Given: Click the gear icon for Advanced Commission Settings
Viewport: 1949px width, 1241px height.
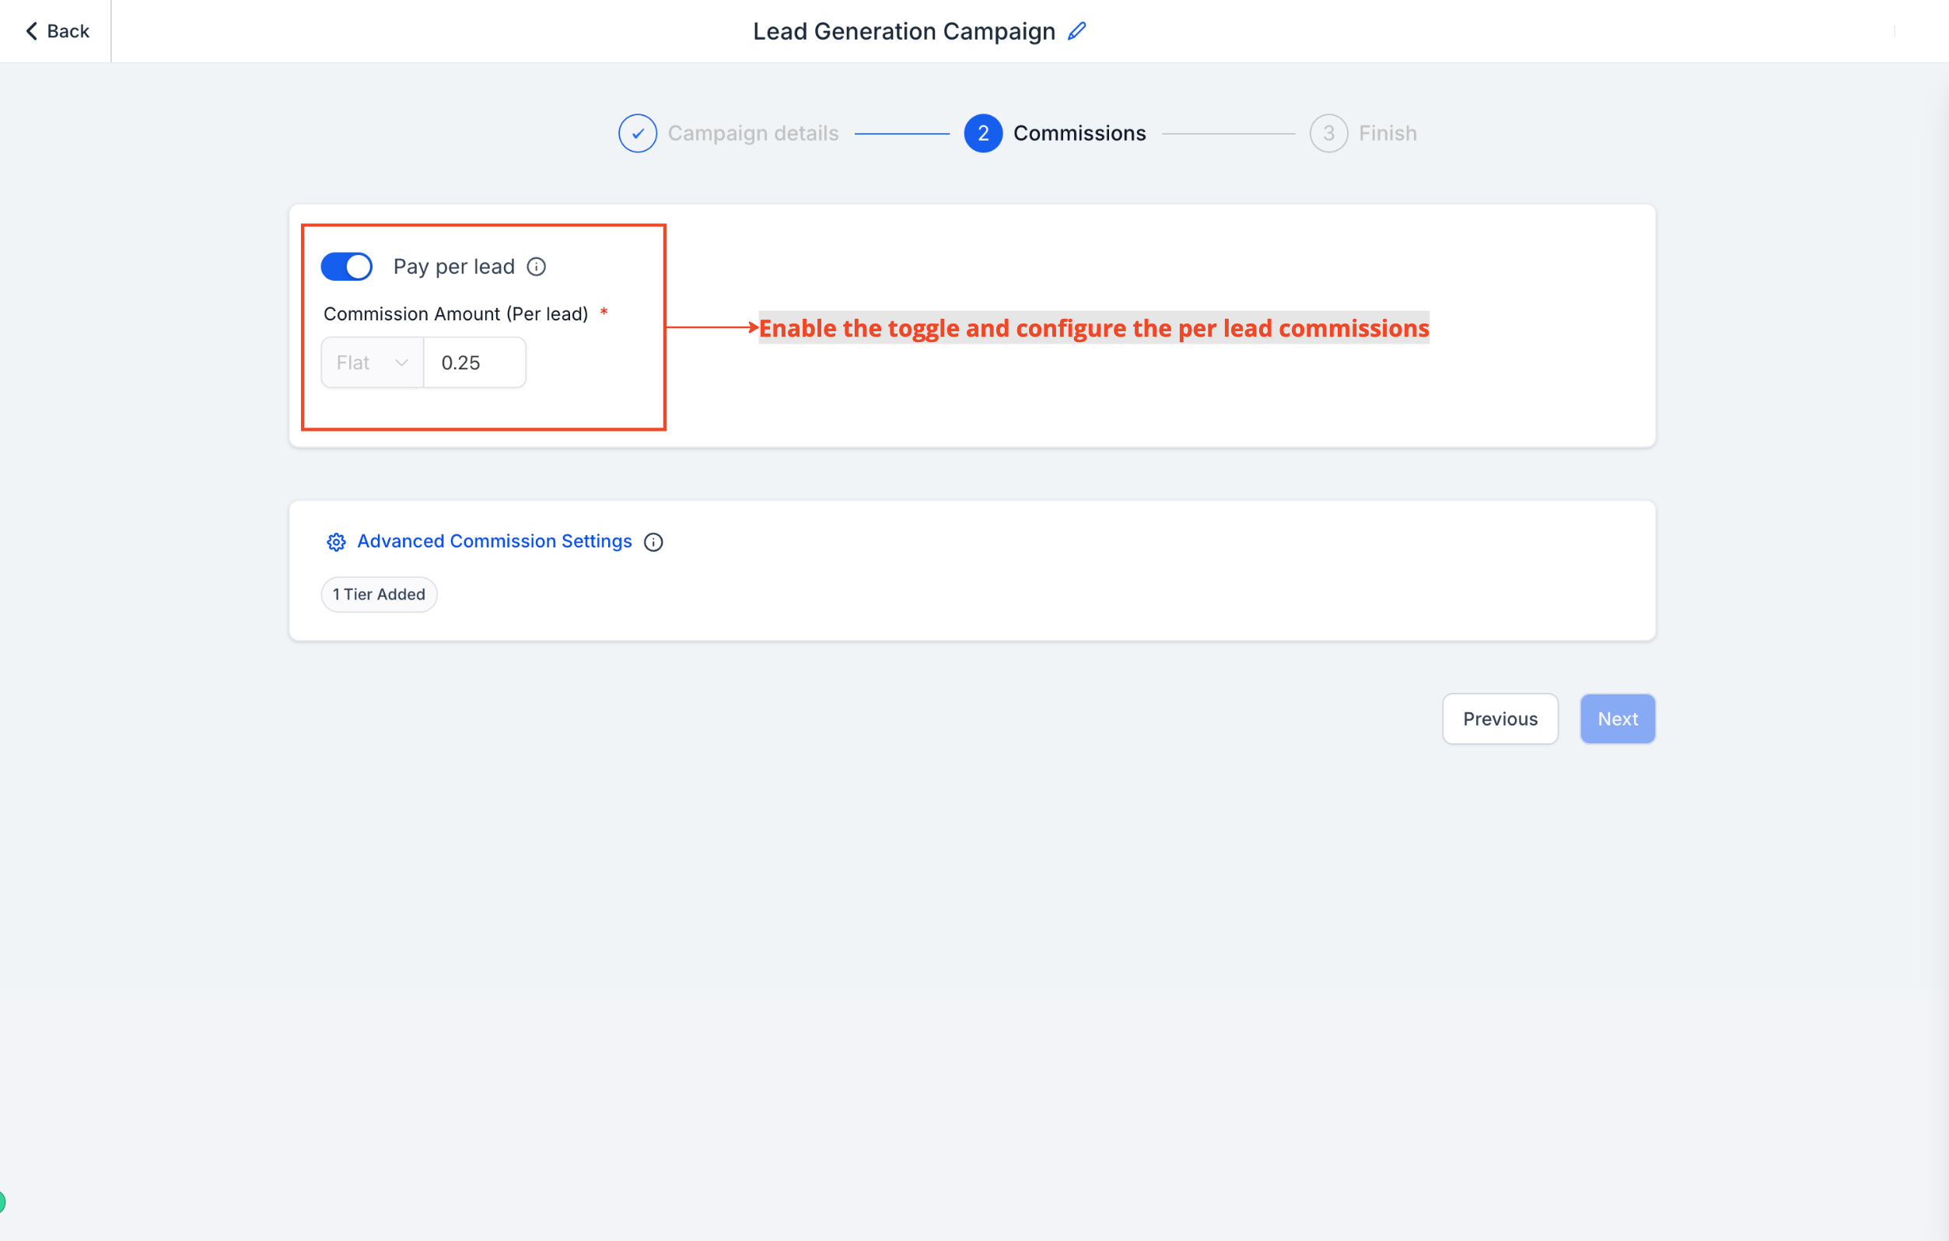Looking at the screenshot, I should point(336,542).
